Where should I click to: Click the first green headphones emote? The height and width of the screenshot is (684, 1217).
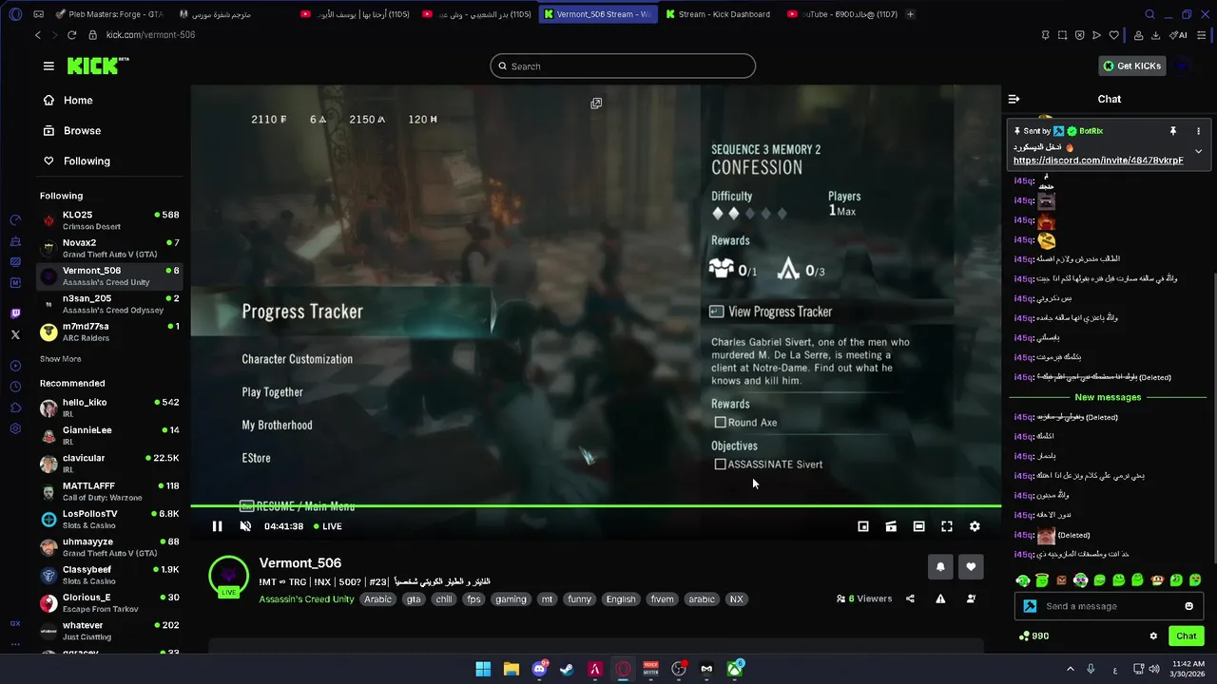point(1023,580)
